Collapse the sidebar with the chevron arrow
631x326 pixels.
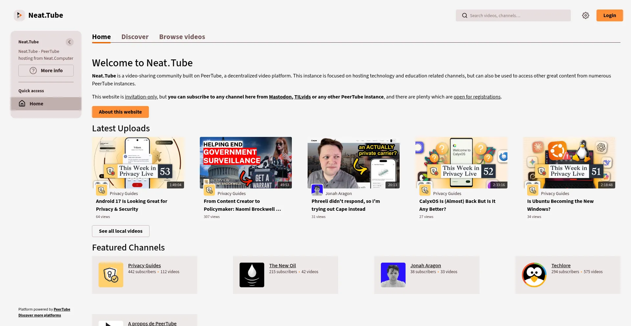pyautogui.click(x=69, y=42)
